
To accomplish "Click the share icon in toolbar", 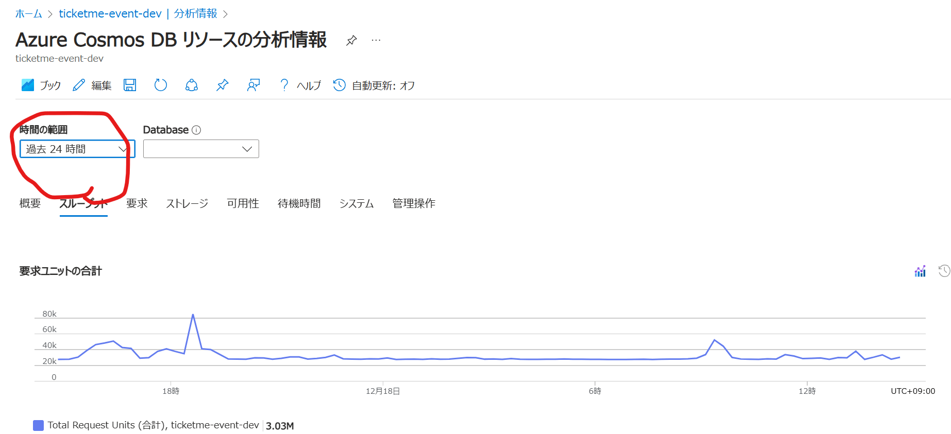I will (192, 85).
